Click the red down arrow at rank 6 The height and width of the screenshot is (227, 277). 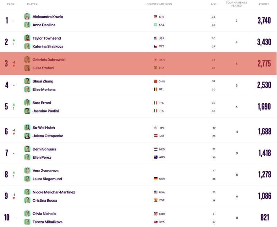[x=14, y=134]
